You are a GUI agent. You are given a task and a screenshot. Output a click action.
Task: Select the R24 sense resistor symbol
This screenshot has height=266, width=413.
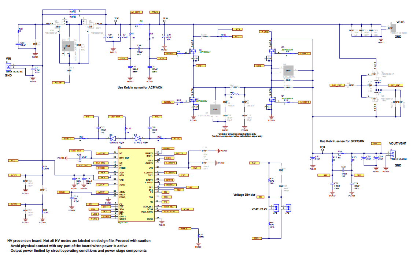click(342, 153)
